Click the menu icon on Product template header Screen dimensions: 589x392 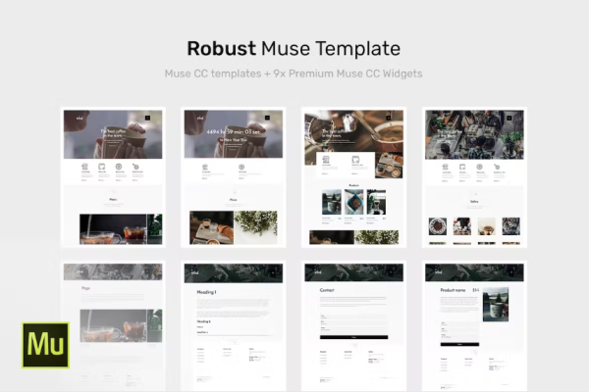(512, 273)
